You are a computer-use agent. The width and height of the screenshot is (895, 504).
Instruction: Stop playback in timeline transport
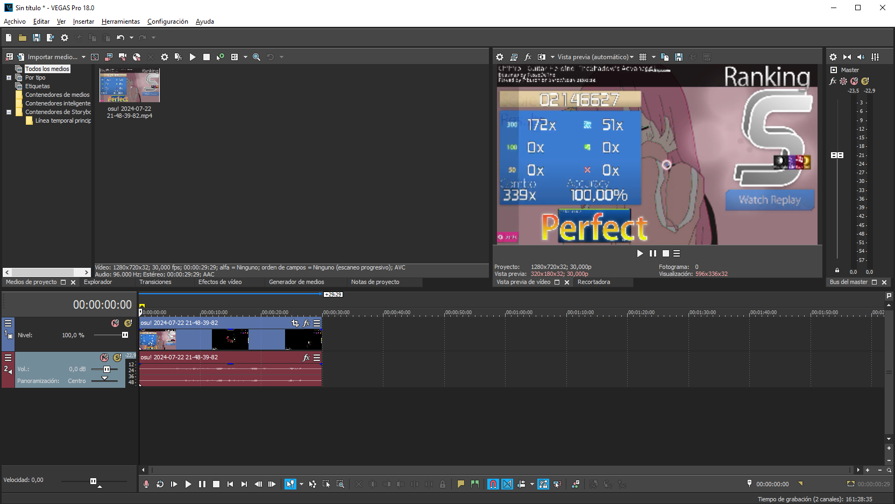coord(216,484)
